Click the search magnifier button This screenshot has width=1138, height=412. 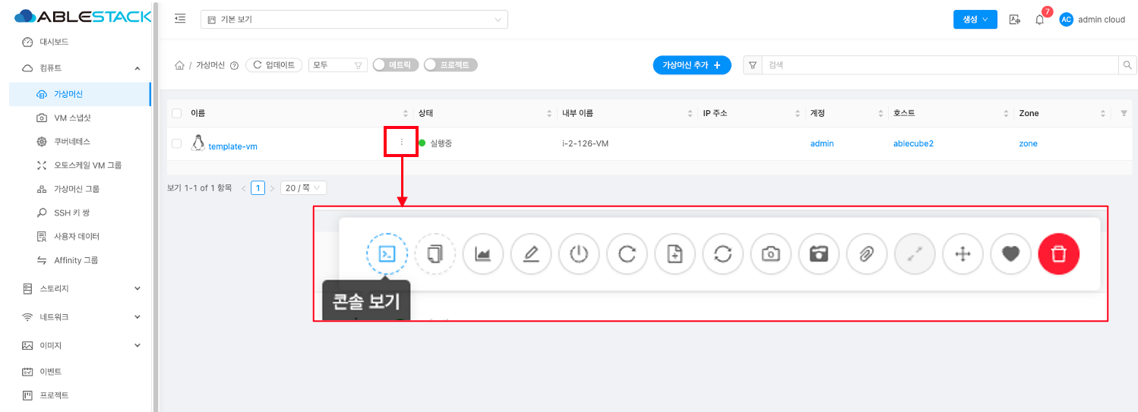click(x=1128, y=65)
